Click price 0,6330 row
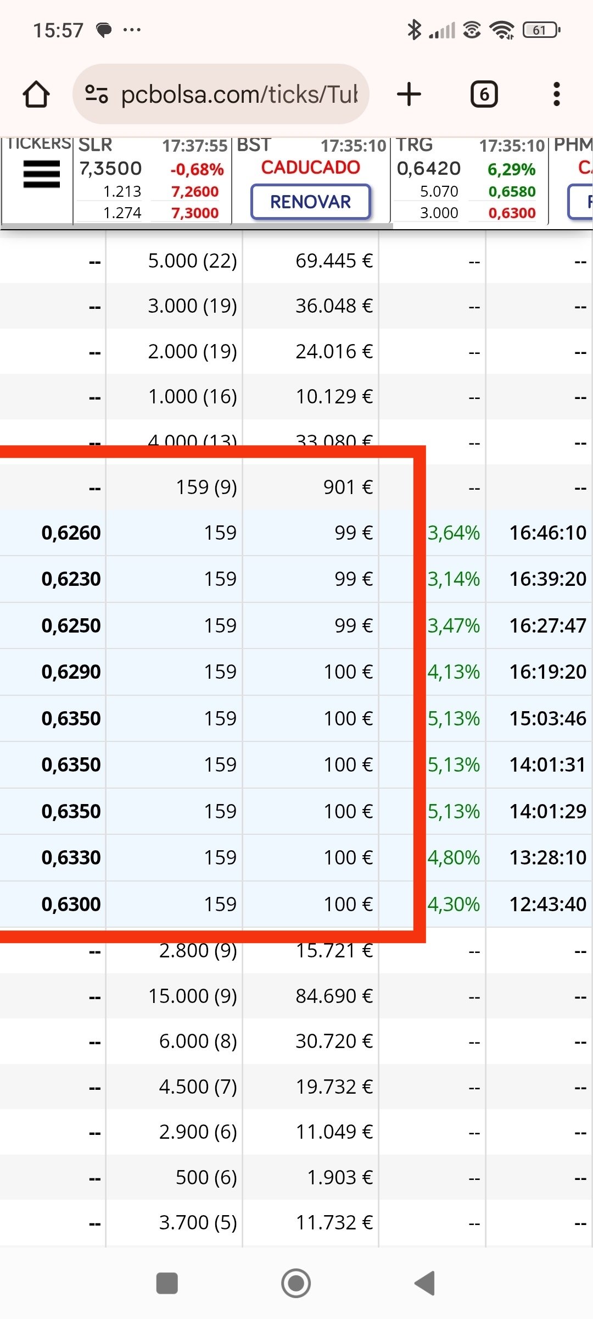 pos(71,857)
